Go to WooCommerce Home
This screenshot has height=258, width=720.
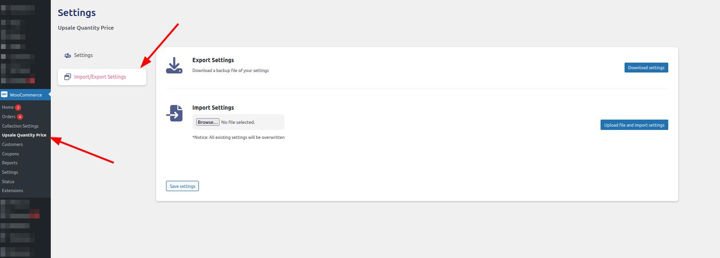pos(8,107)
